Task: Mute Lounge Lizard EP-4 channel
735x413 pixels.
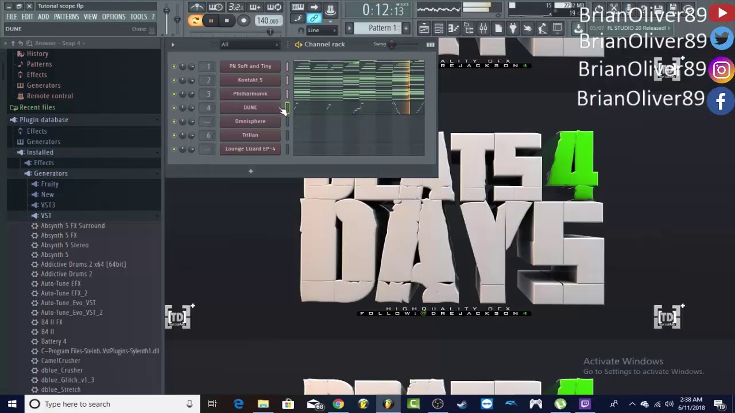Action: tap(174, 149)
